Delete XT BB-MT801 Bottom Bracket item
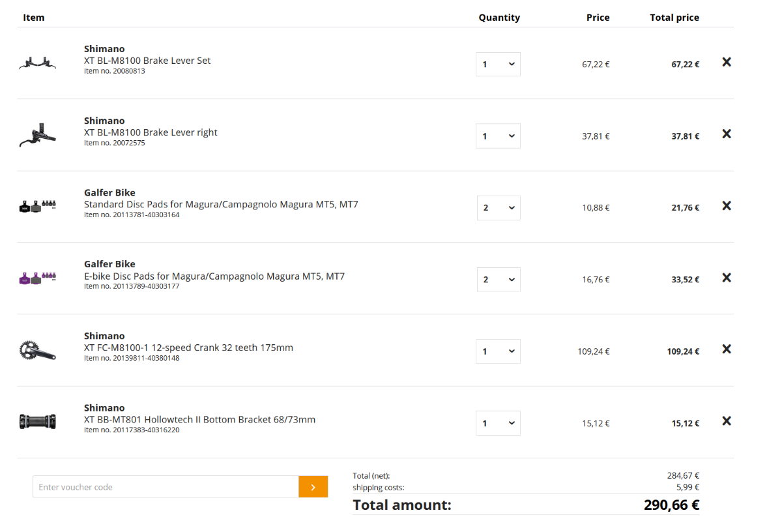Screen dimensions: 782x519 pyautogui.click(x=727, y=421)
